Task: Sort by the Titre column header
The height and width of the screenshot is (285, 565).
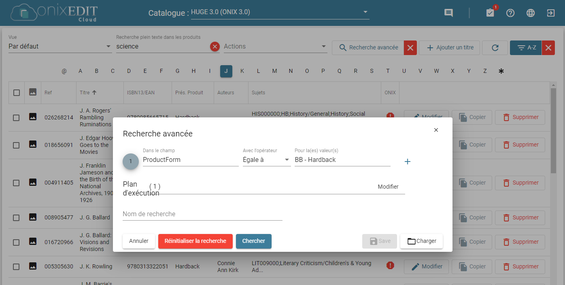Action: pyautogui.click(x=88, y=93)
